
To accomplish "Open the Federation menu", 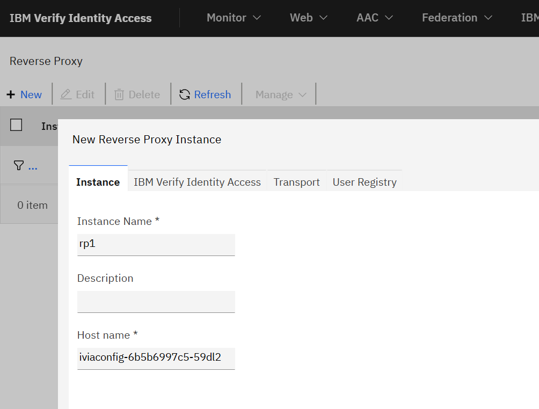I will (x=457, y=18).
